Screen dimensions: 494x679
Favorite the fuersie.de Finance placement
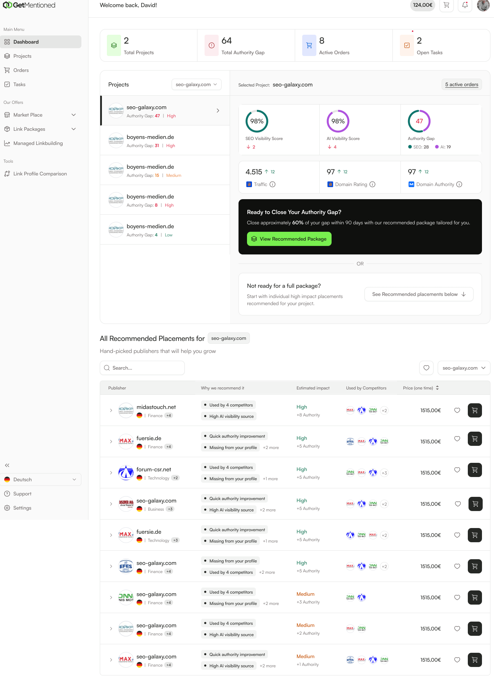point(457,439)
